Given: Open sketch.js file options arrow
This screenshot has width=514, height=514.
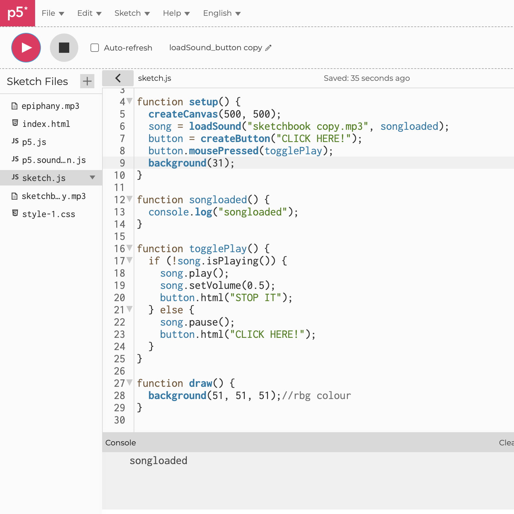Looking at the screenshot, I should [x=92, y=177].
